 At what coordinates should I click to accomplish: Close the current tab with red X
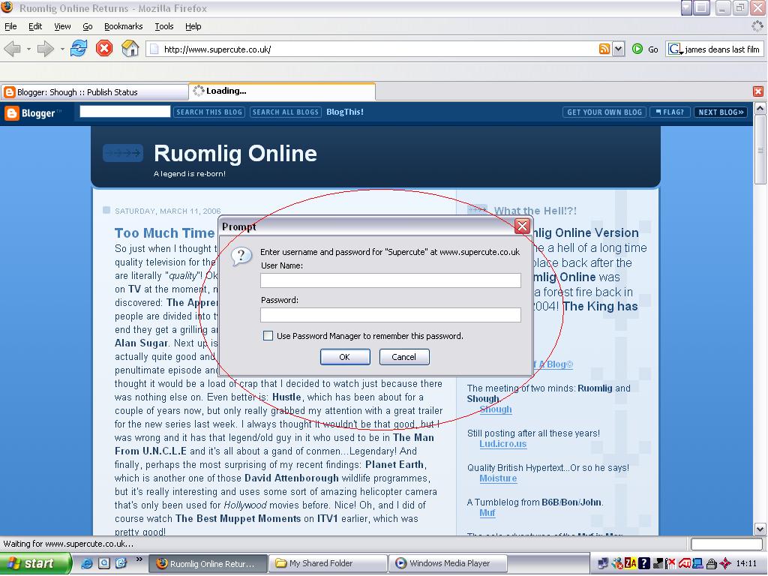point(757,91)
